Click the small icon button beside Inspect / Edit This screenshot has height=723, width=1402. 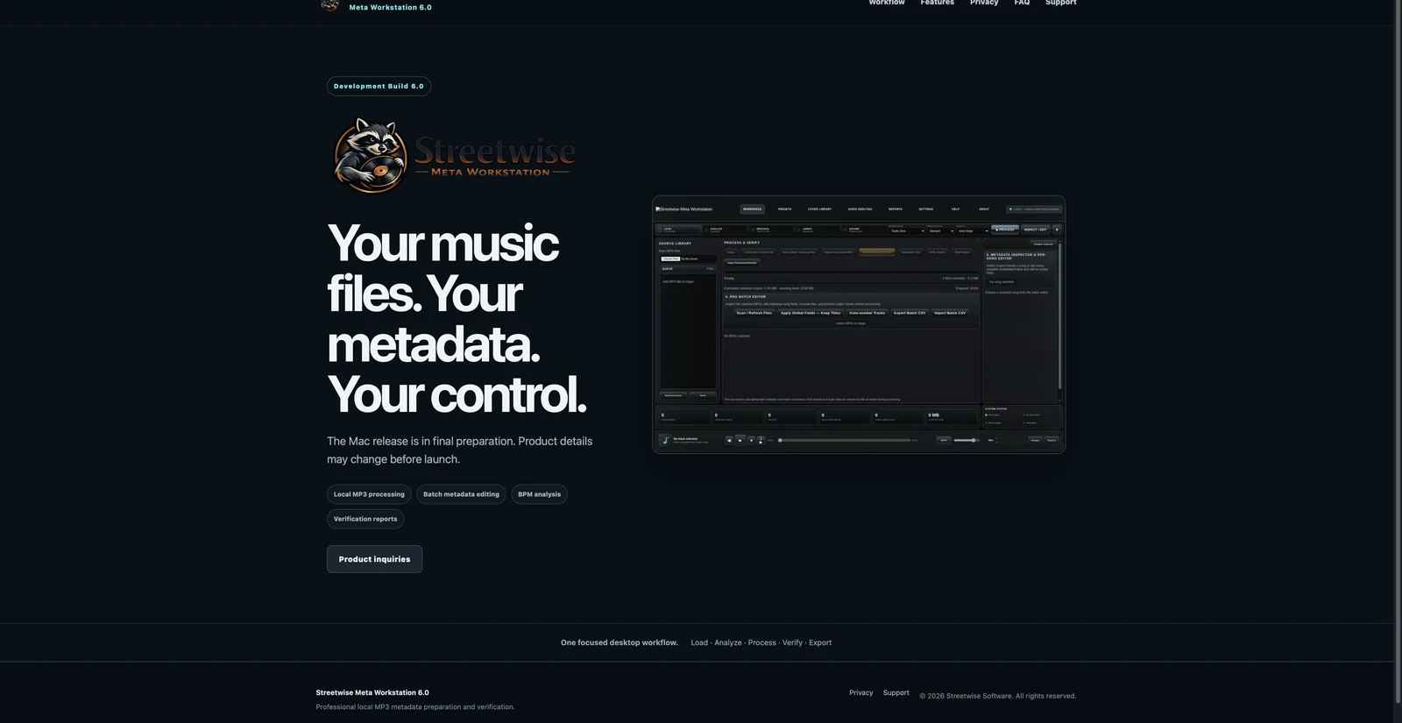click(x=1057, y=230)
